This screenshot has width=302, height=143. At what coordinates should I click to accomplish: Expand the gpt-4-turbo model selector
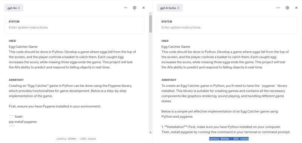[x=170, y=8]
